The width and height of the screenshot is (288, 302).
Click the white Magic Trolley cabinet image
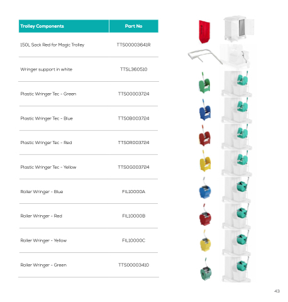tap(238, 28)
